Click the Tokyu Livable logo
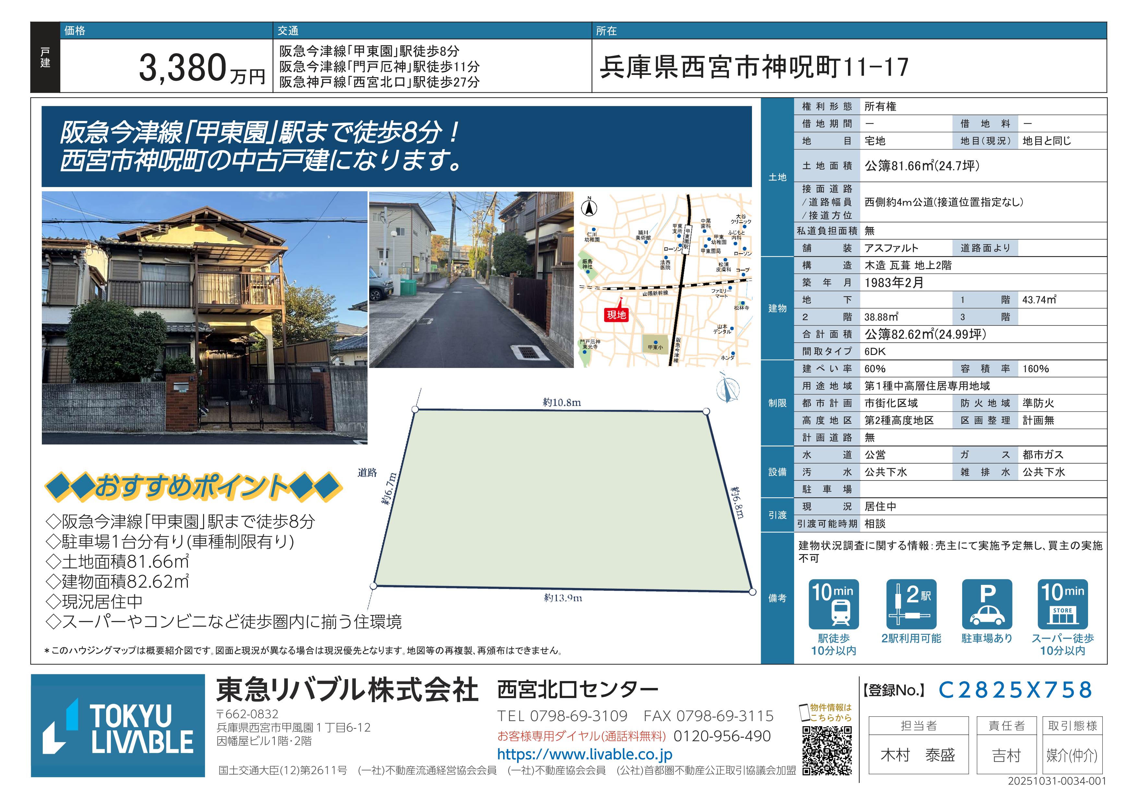1138x804 pixels. (118, 725)
